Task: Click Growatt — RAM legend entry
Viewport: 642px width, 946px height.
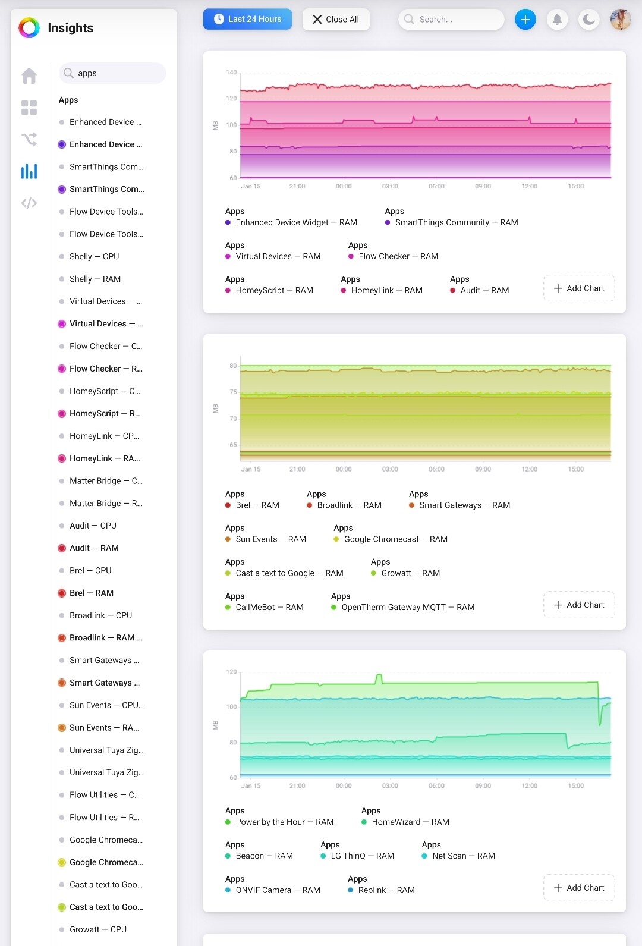Action: pos(405,573)
